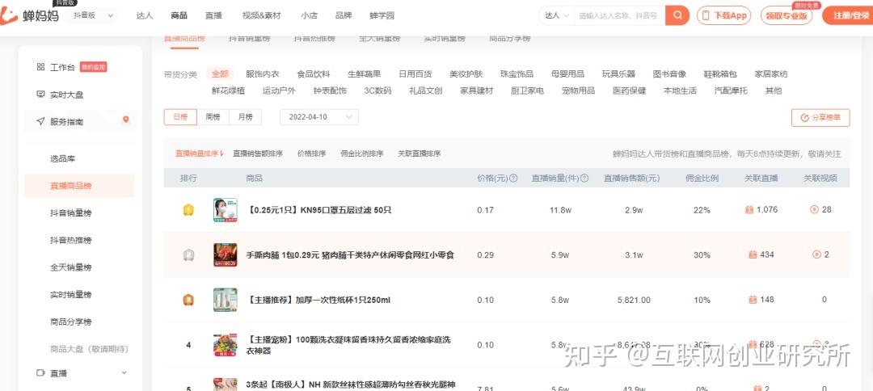
Task: Click video play icon beside 2 in 手撕肉脯 row
Action: [816, 254]
